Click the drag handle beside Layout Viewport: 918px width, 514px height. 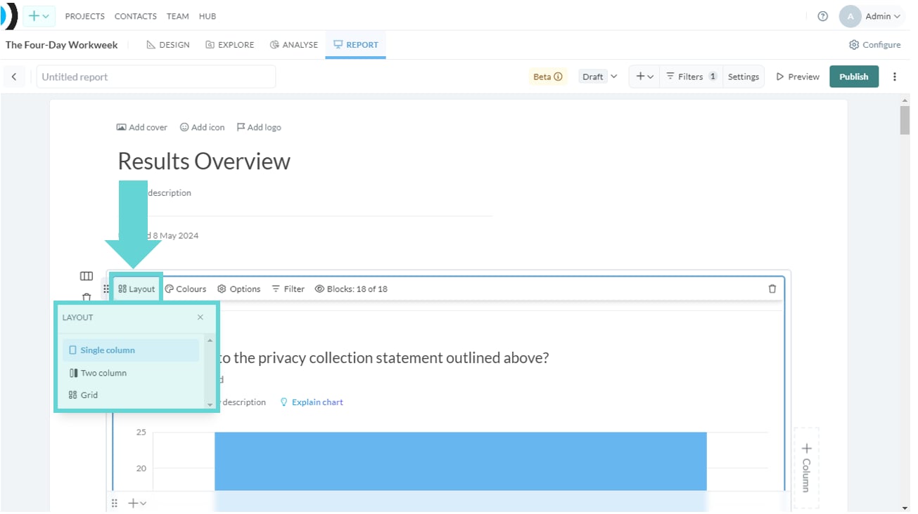[x=107, y=289]
